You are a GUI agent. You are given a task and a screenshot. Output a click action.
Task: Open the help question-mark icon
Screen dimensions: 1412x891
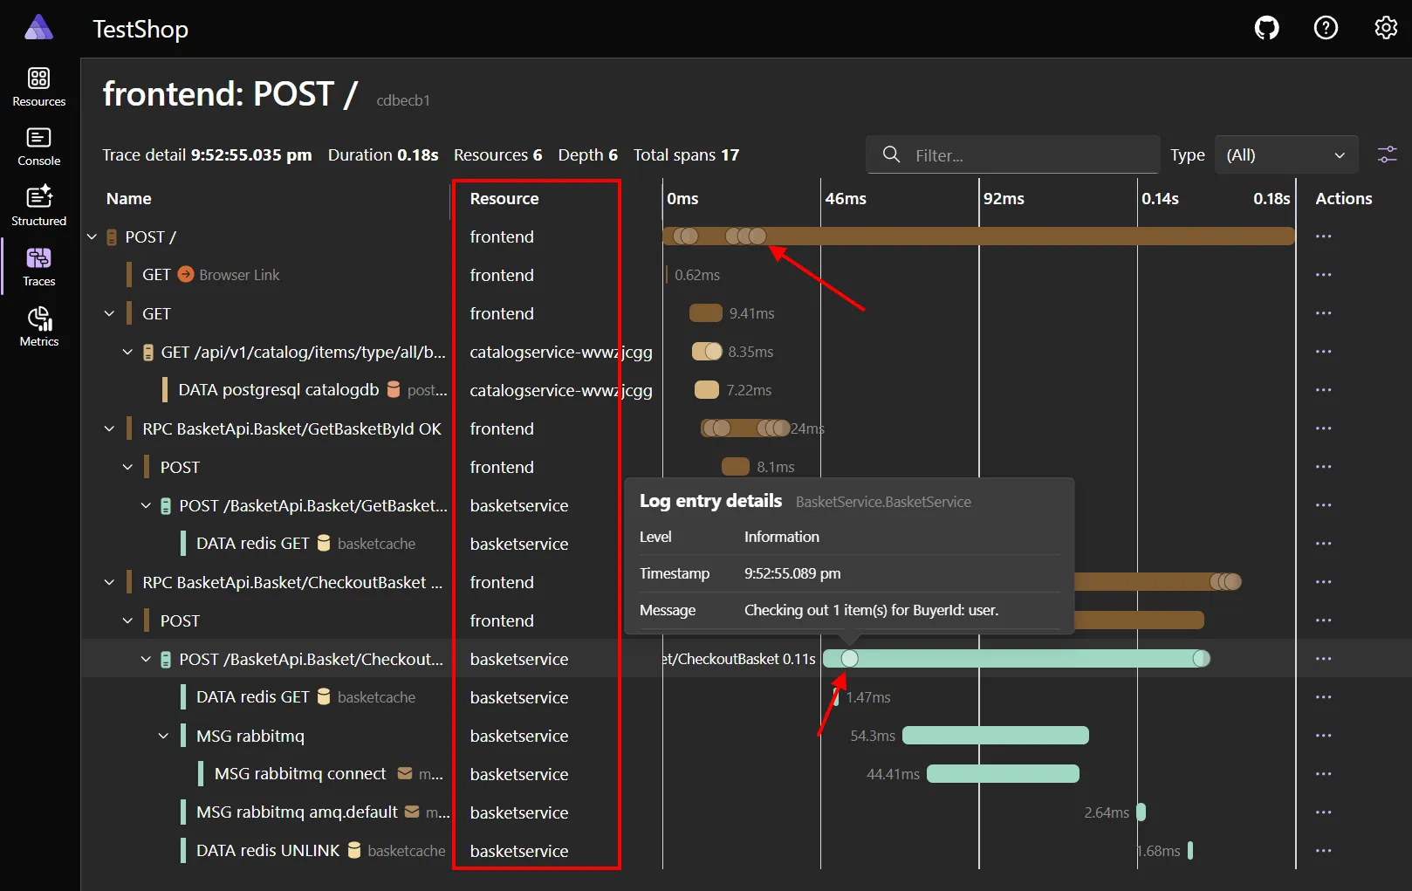click(x=1326, y=27)
